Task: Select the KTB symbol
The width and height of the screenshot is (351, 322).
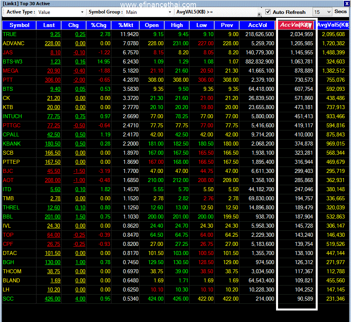Action: (8, 107)
